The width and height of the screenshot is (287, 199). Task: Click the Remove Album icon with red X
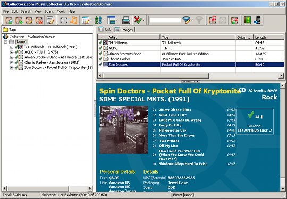coord(39,20)
